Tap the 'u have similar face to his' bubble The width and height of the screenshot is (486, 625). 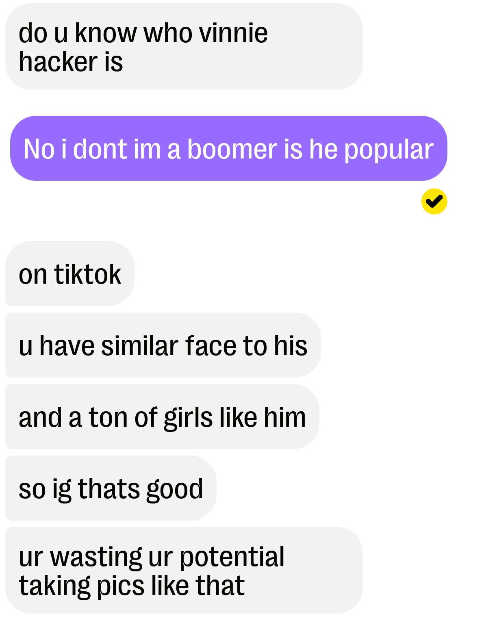[163, 345]
